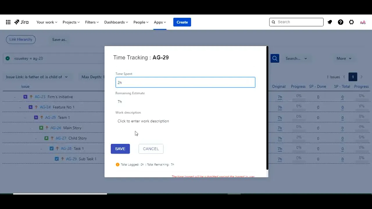Open the Dashboards menu
Screen dimensions: 372x209
click(116, 22)
